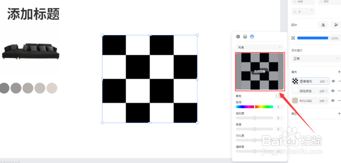Hide the 线性渐变 fill
Screen dimensions: 341x163
[333, 91]
